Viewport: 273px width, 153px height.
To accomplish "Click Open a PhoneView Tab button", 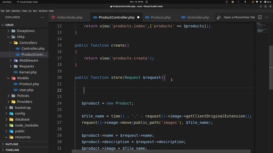I will click(239, 17).
